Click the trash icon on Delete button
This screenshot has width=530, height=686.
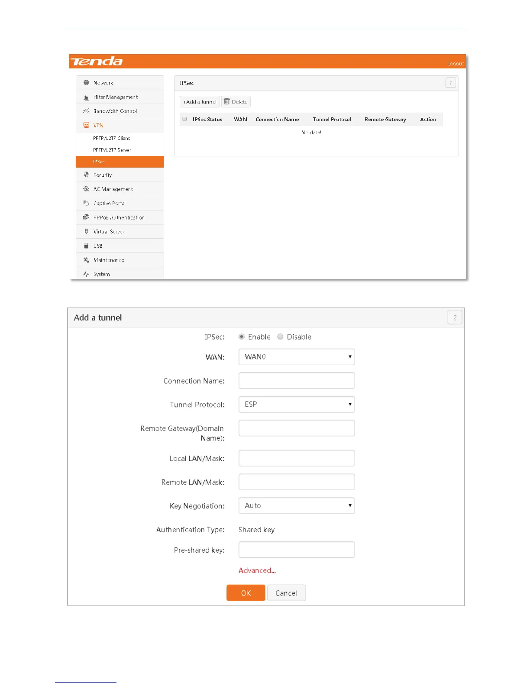coord(226,101)
